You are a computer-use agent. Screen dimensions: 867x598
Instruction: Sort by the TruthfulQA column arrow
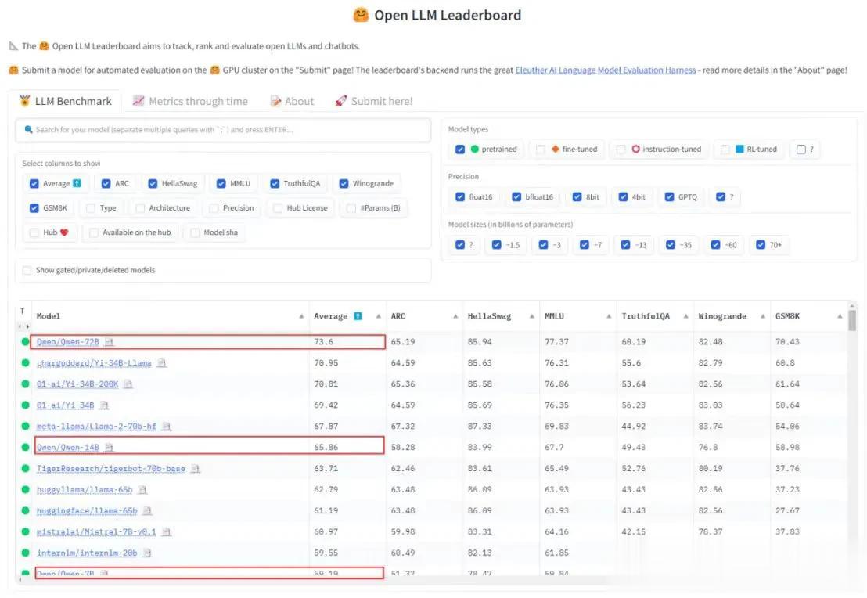point(685,316)
